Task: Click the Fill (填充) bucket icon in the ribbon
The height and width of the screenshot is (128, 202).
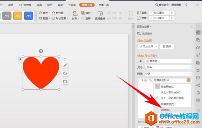Action: click(x=41, y=13)
